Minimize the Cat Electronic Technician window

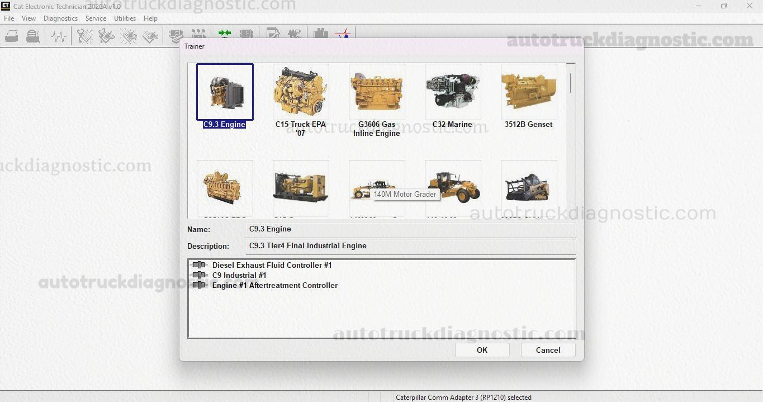click(699, 6)
